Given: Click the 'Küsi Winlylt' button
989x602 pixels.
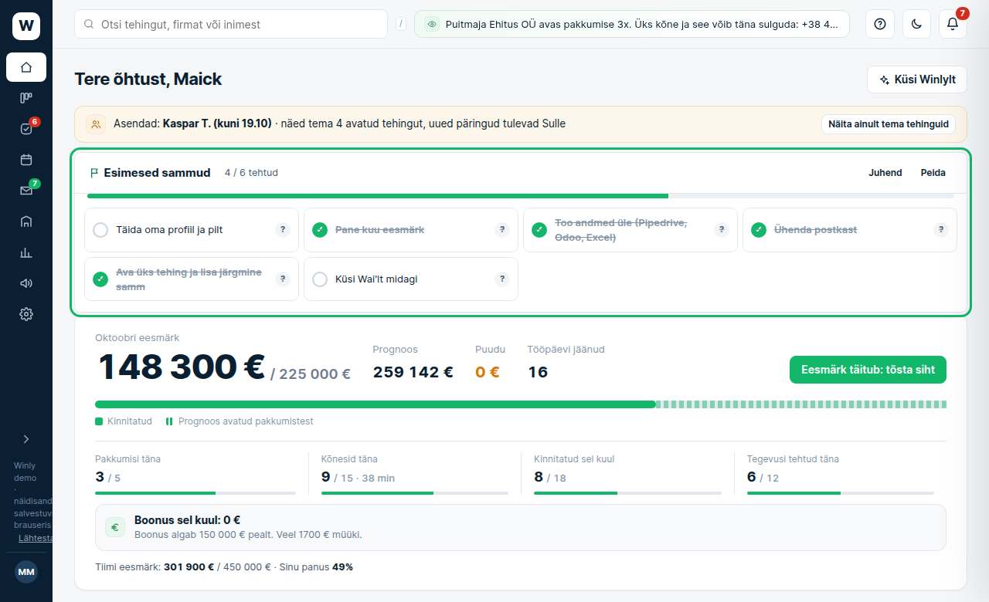Looking at the screenshot, I should click(917, 79).
